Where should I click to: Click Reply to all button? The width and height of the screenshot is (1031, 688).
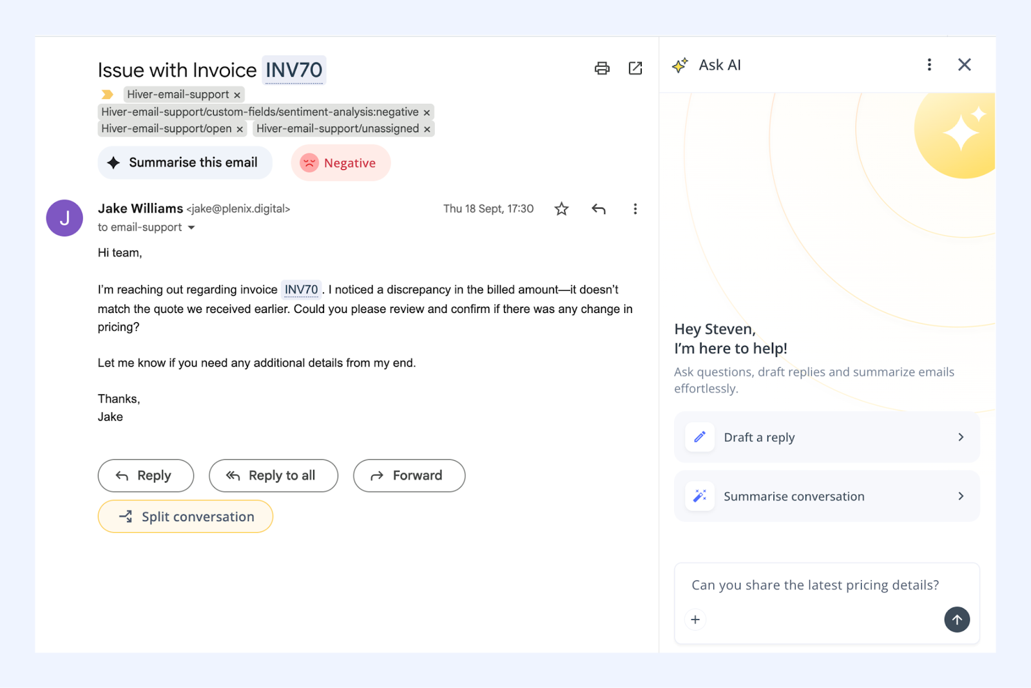click(x=273, y=475)
